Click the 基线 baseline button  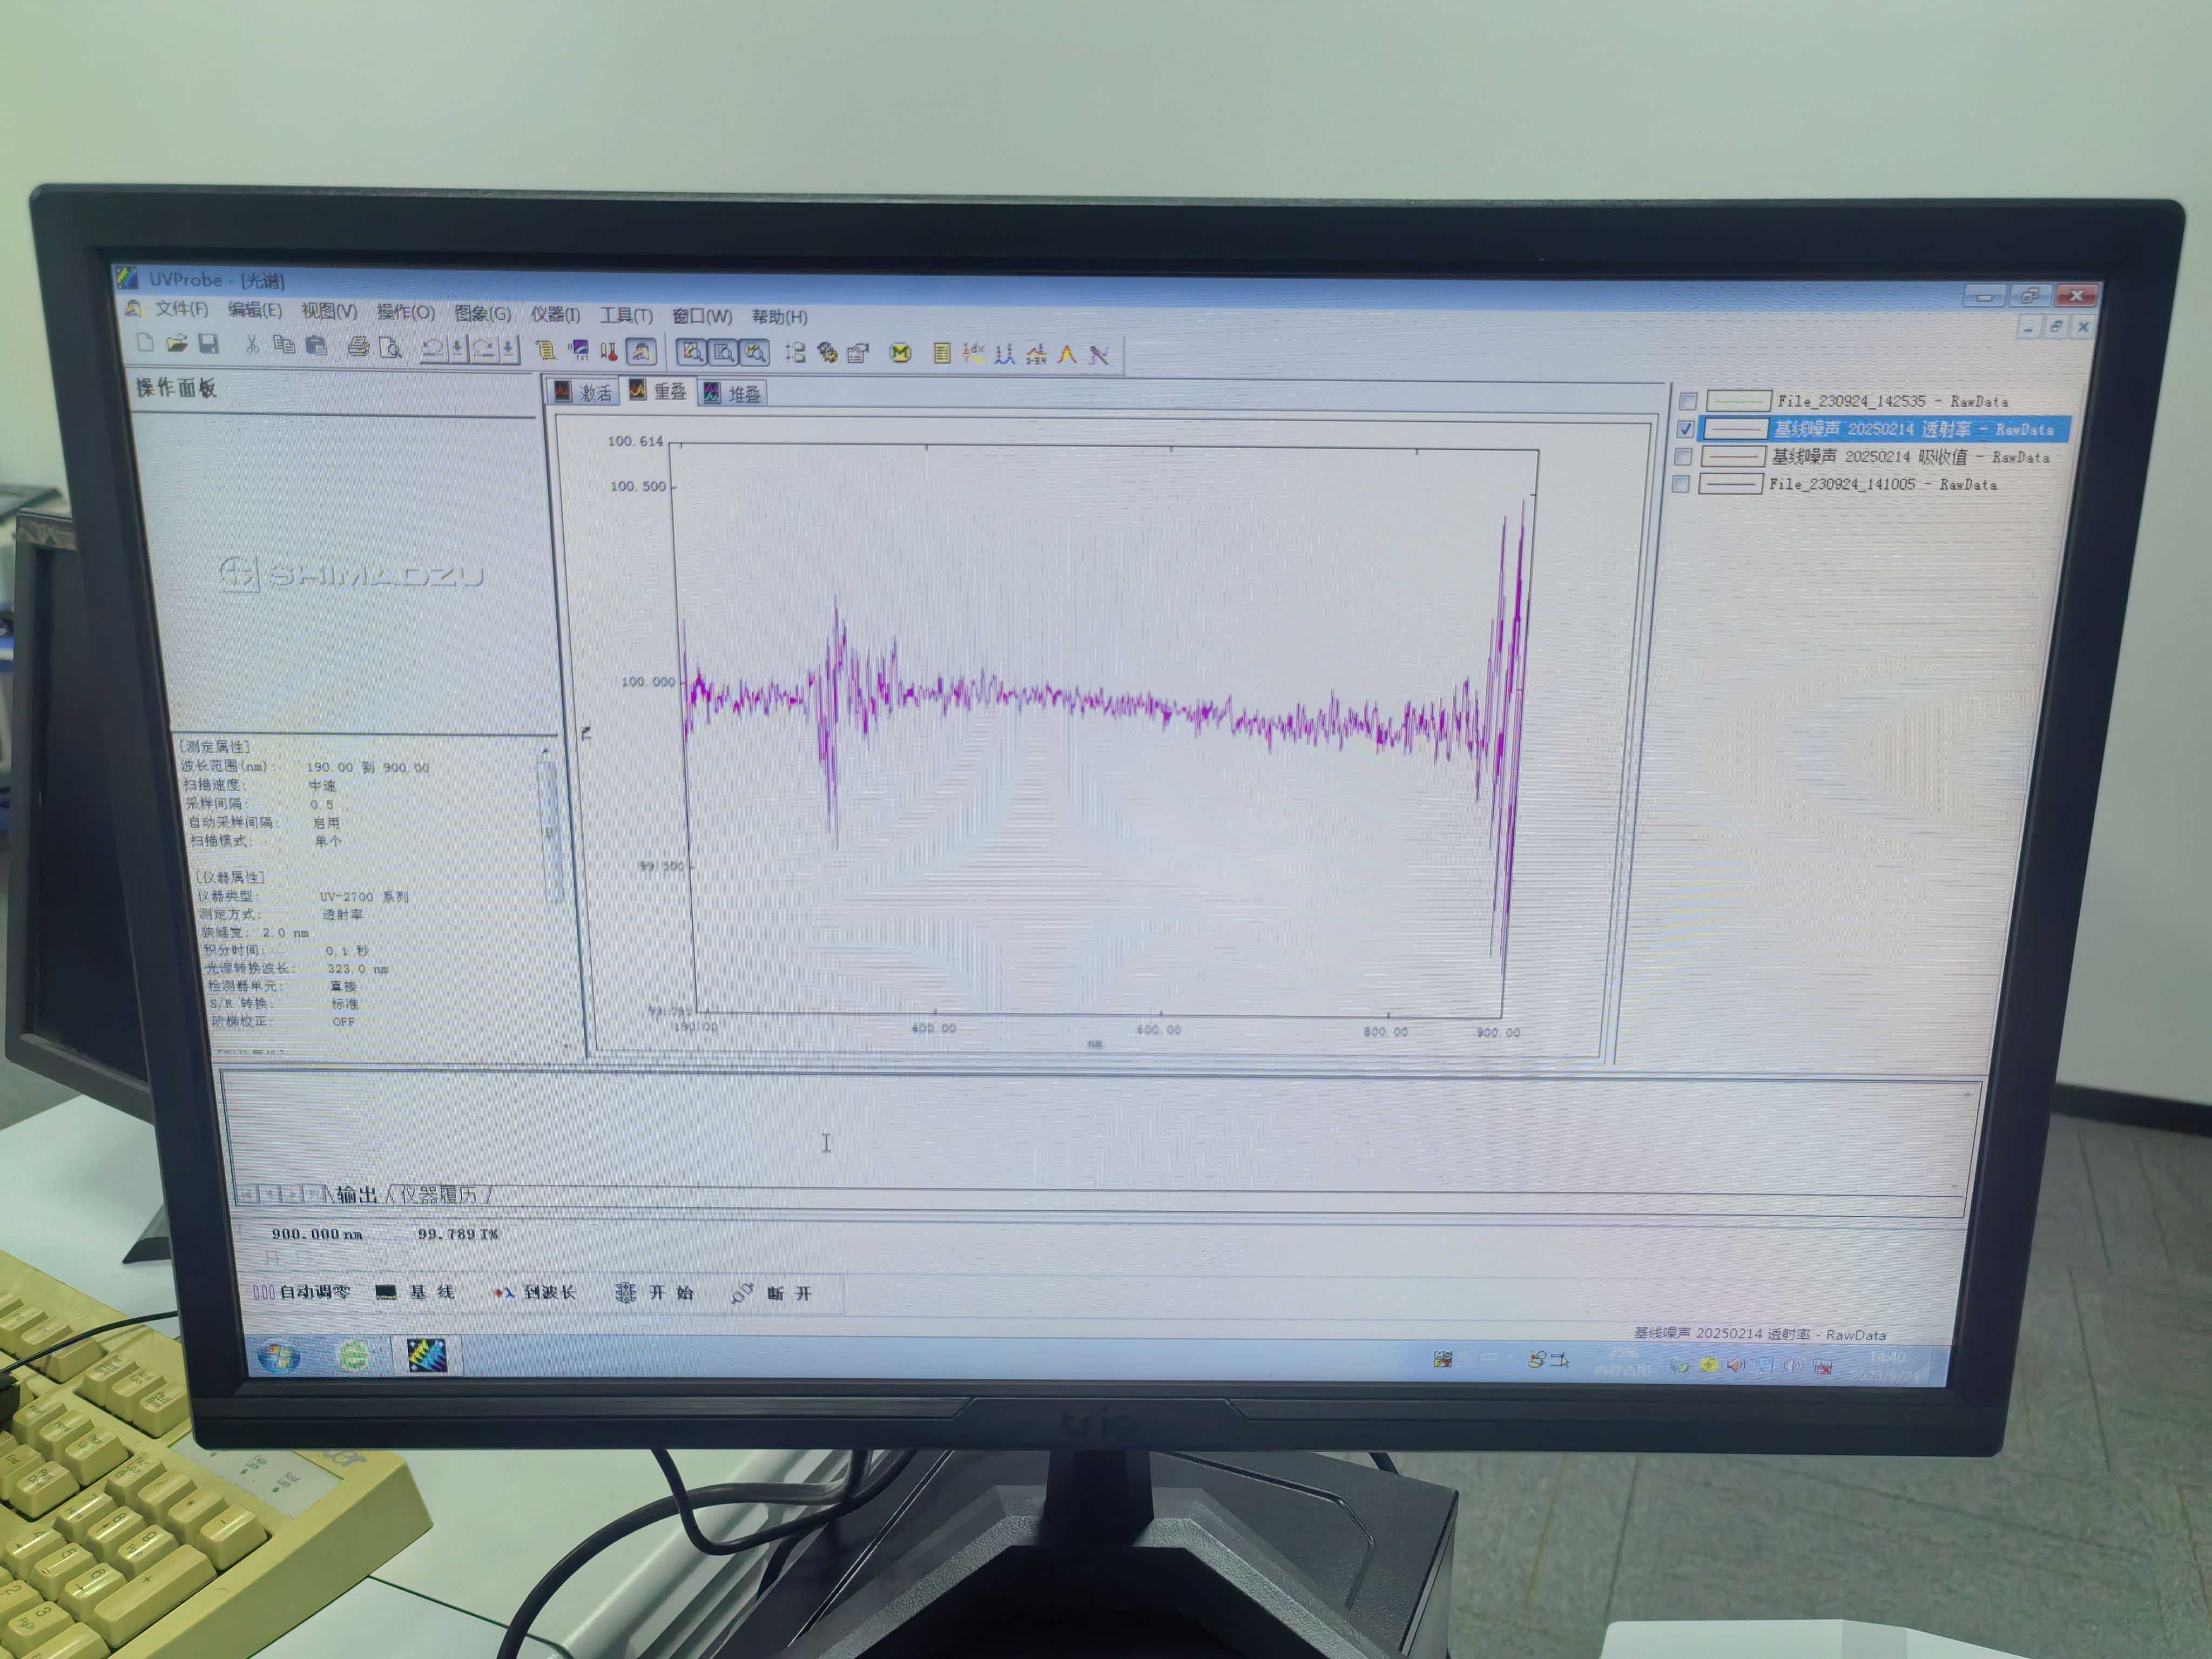[x=416, y=1292]
